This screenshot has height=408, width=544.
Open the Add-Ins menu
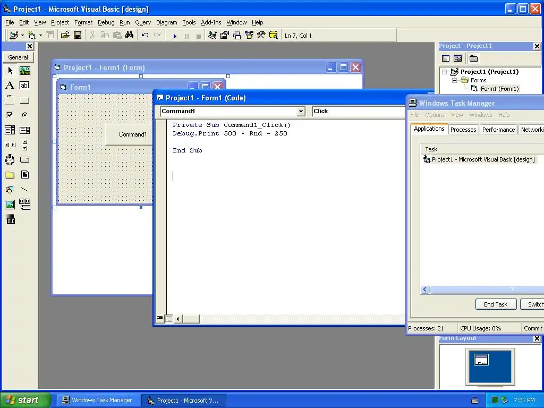(x=211, y=22)
